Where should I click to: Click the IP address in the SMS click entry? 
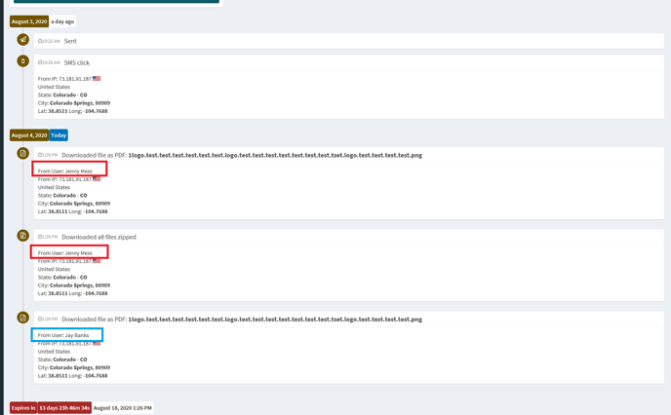pos(74,79)
